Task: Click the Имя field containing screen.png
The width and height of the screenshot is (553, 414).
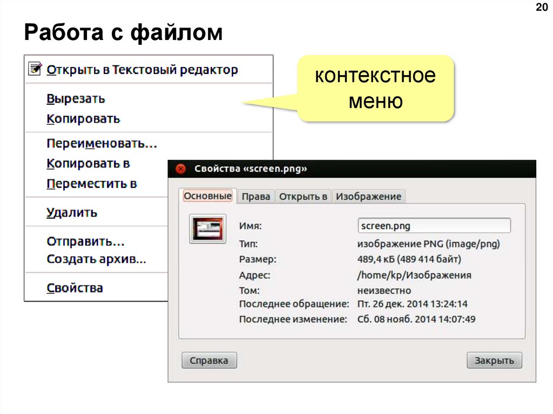Action: click(435, 225)
